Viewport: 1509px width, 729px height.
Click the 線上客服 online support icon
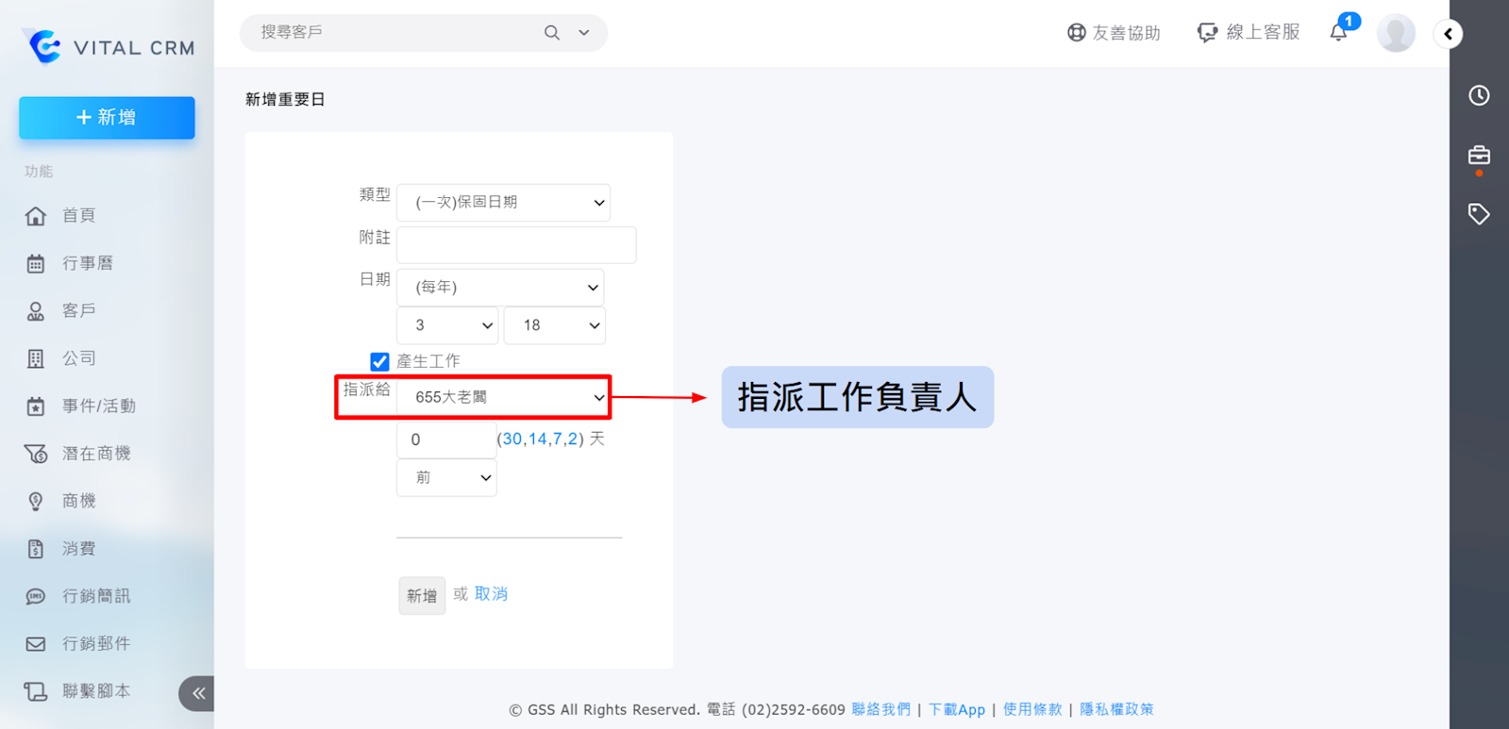(x=1207, y=33)
